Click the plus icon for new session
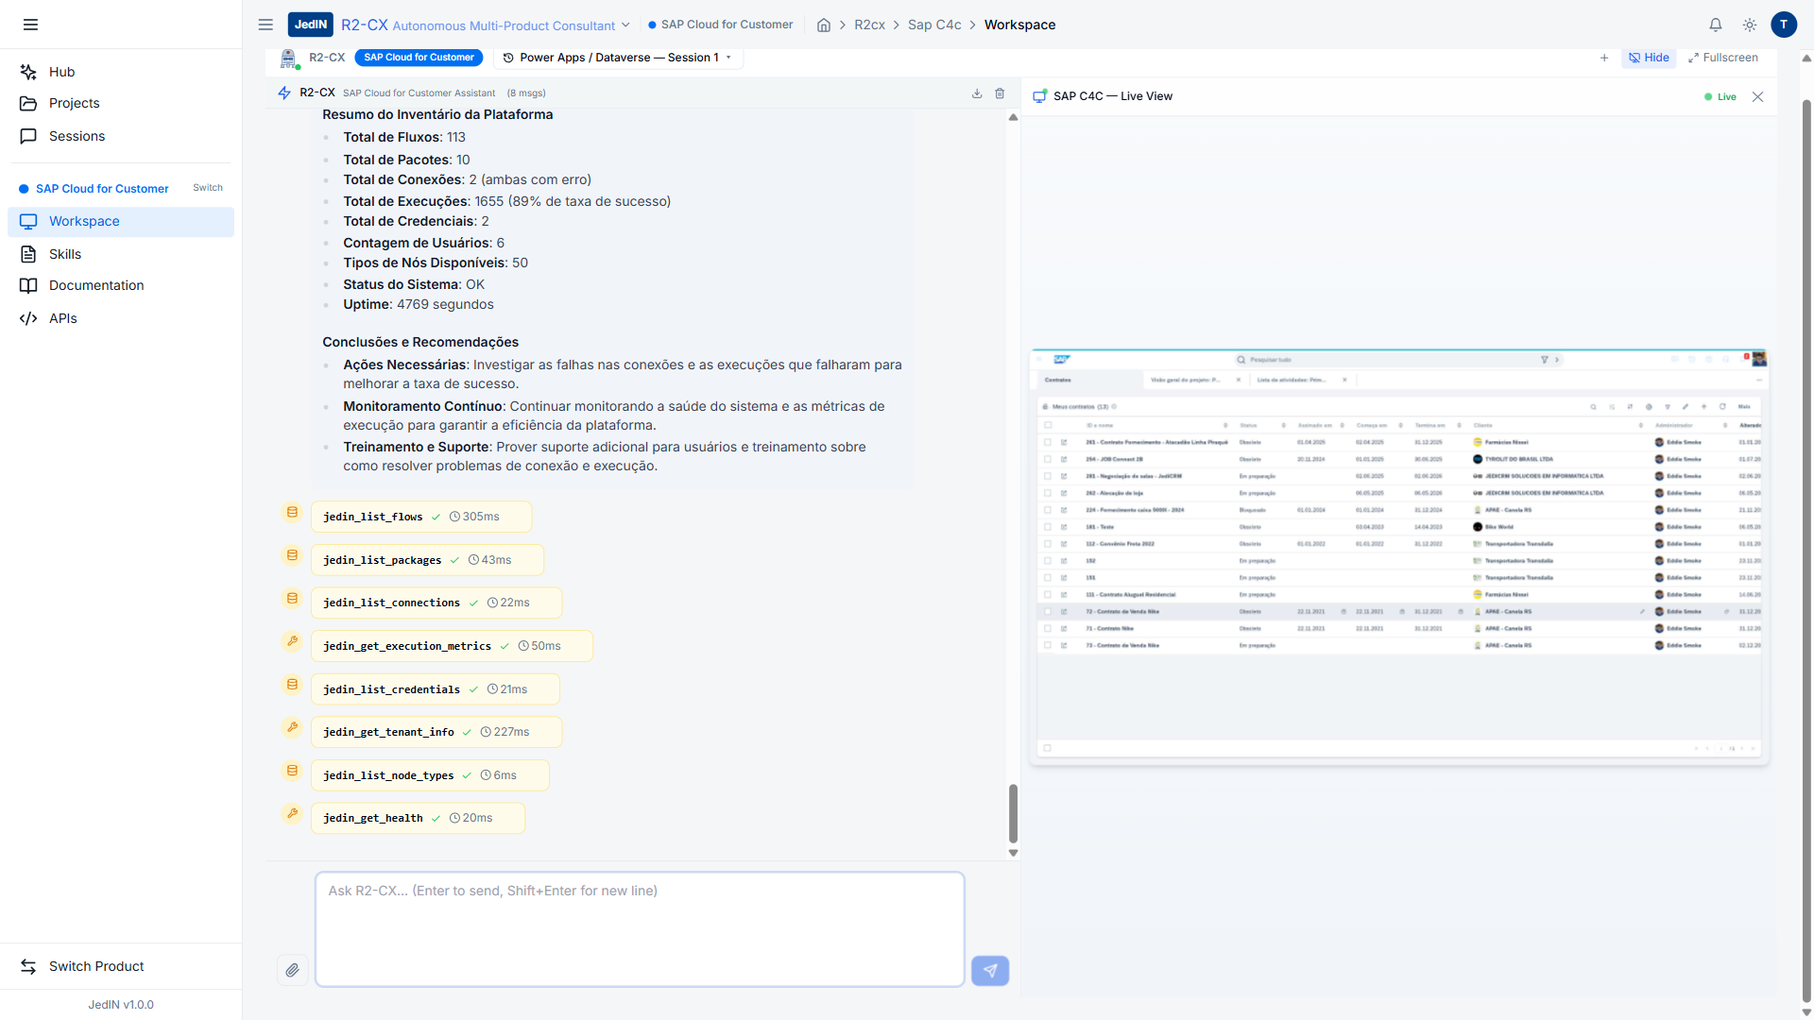 click(x=1604, y=58)
